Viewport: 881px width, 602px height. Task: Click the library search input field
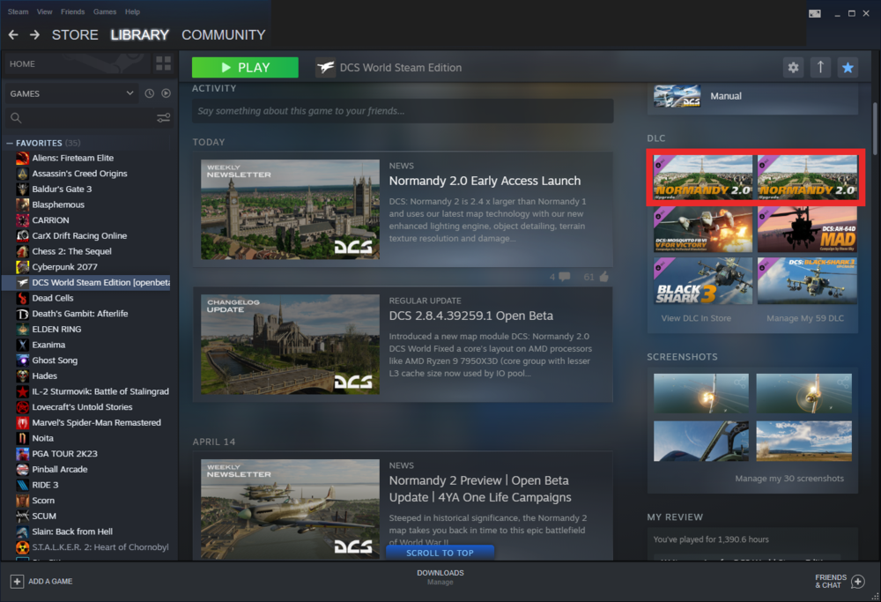[87, 117]
